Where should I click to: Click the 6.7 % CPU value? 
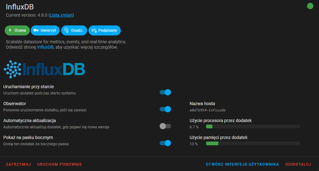(x=194, y=127)
